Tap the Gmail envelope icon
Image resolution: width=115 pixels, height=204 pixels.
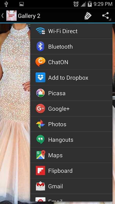[x=40, y=186]
